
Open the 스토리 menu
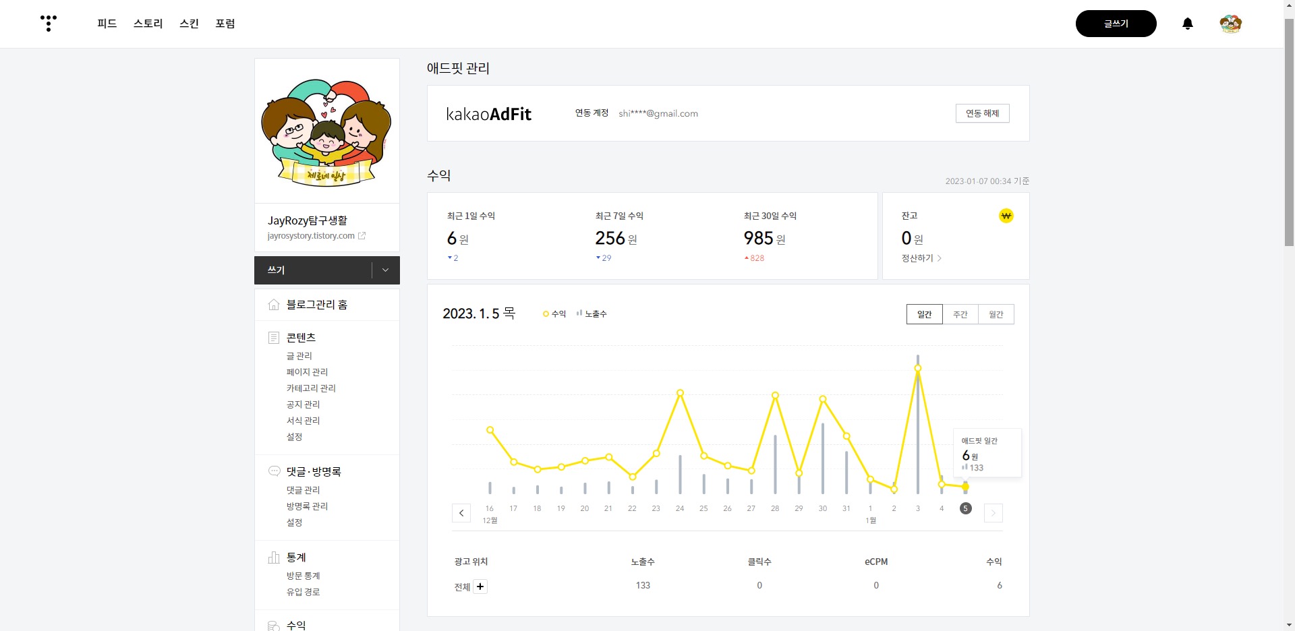(148, 24)
